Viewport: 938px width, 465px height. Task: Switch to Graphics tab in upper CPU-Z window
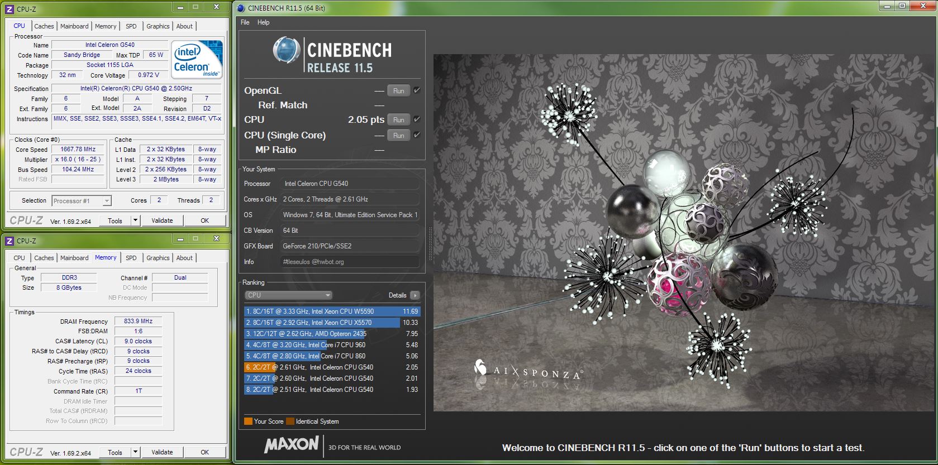pyautogui.click(x=158, y=26)
